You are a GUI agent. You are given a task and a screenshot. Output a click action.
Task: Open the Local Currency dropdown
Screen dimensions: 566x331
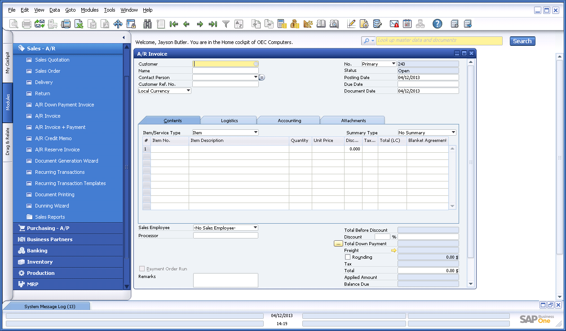(x=189, y=90)
